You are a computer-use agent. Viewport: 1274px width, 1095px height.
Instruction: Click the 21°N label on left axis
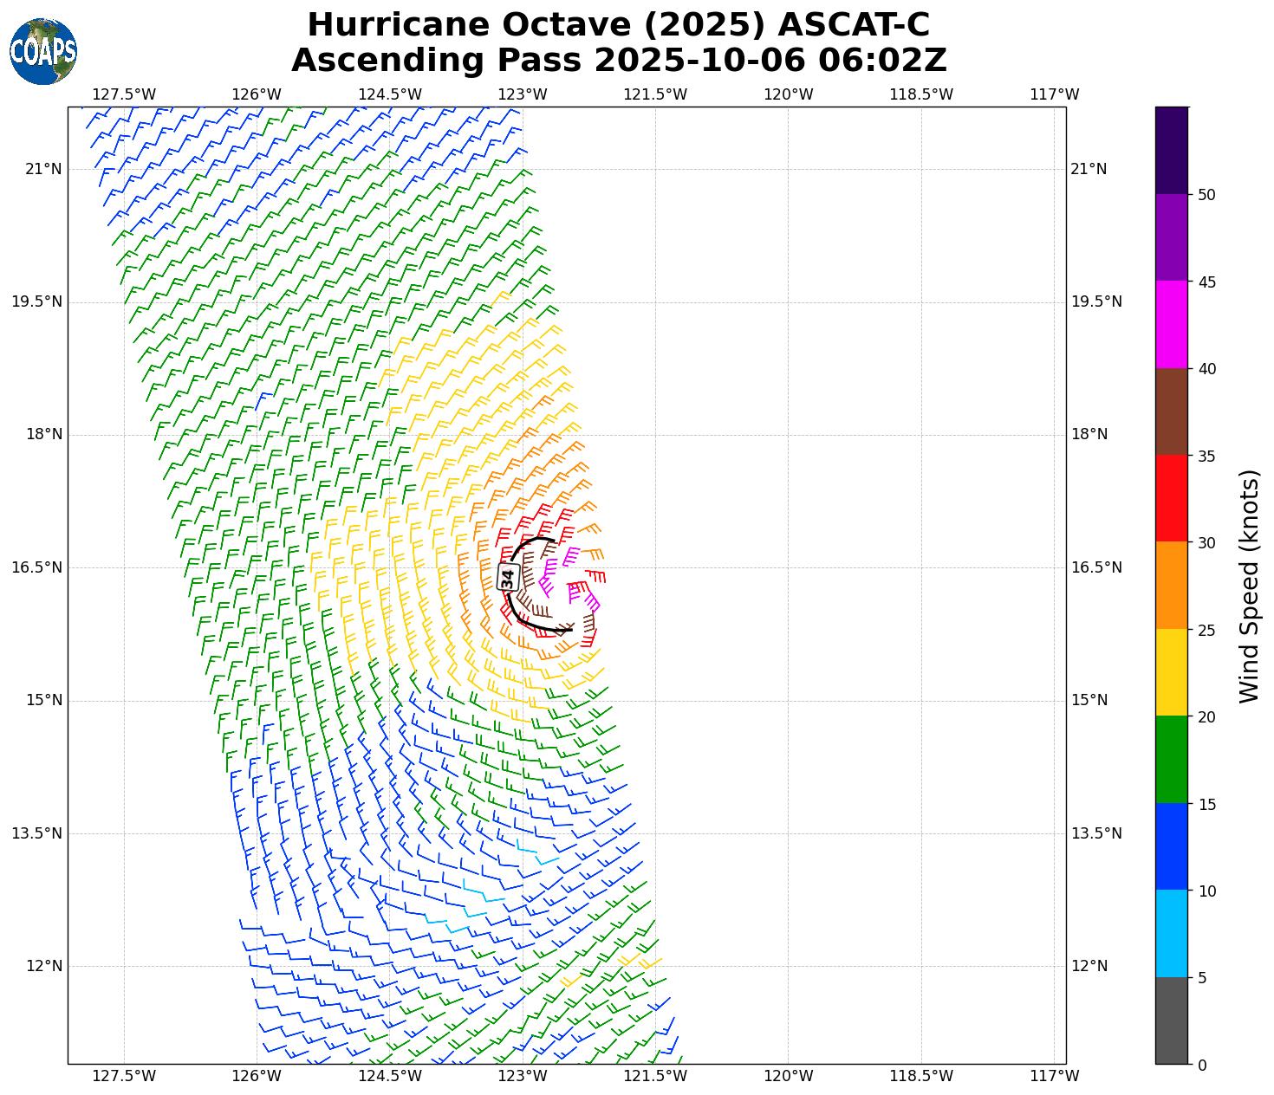point(43,169)
